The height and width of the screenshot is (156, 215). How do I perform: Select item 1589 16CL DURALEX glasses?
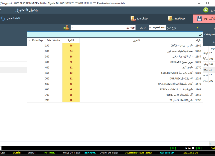pos(115,73)
